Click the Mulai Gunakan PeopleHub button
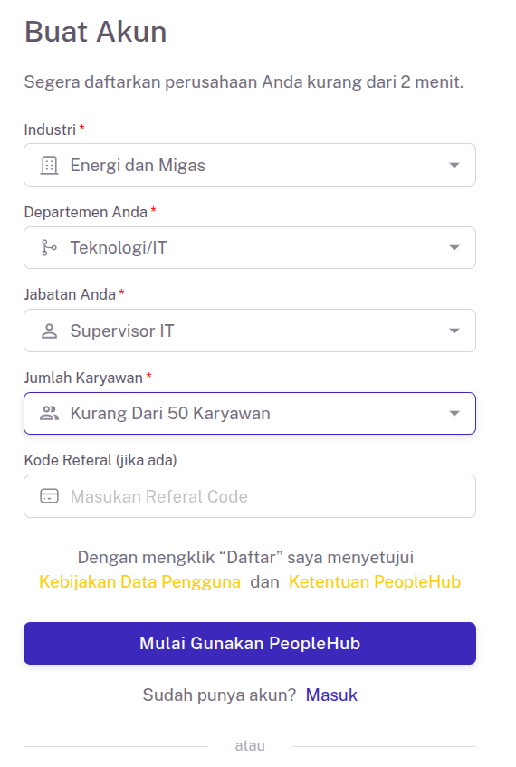516x767 pixels. pyautogui.click(x=250, y=643)
